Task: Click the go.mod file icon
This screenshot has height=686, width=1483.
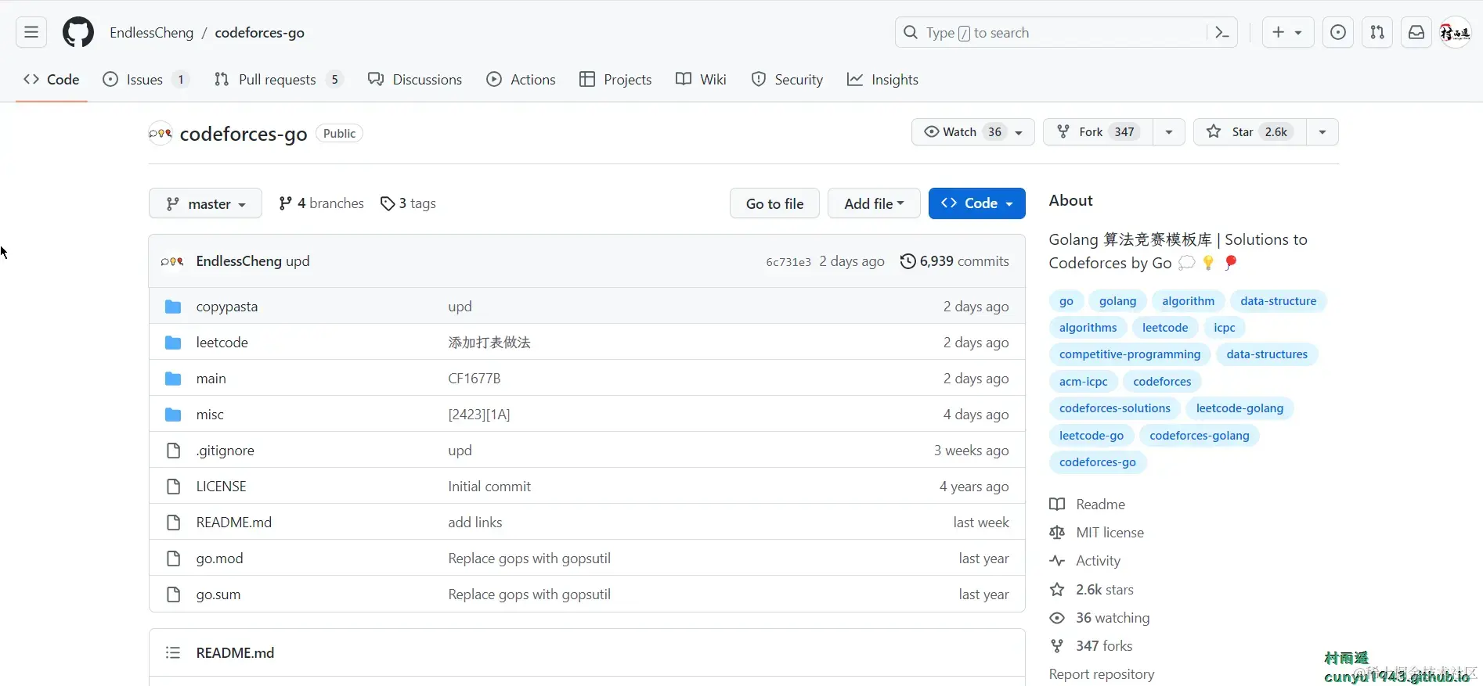Action: pos(173,558)
